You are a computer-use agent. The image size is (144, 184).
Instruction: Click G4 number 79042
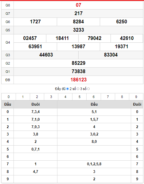pos(95,38)
